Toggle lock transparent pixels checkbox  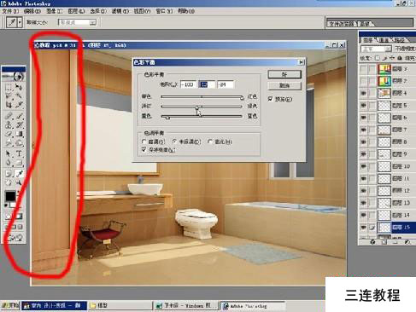tap(377, 58)
